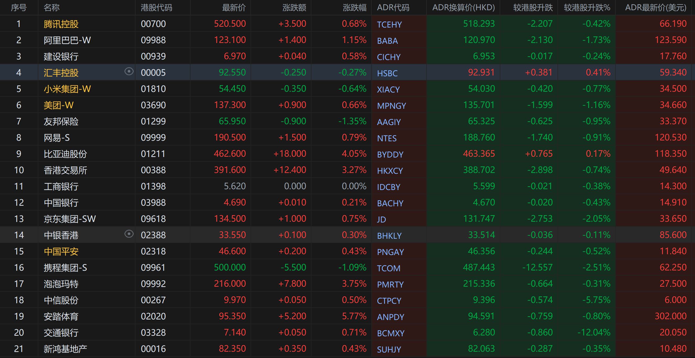This screenshot has height=358, width=695.
Task: Click ADR code NTES
Action: 387,138
